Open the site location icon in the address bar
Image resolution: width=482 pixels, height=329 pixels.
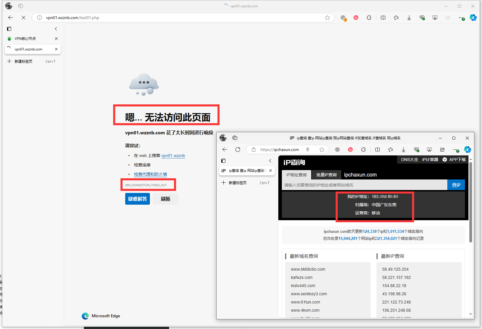click(x=308, y=150)
